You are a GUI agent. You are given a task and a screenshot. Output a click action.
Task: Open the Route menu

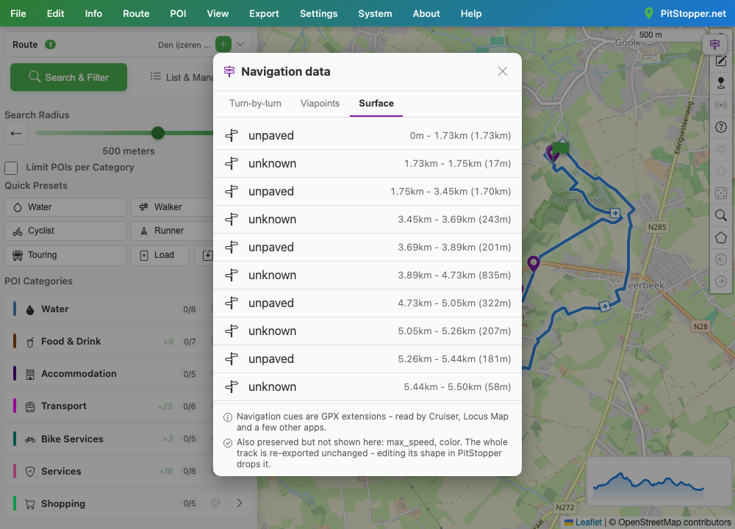tap(136, 13)
